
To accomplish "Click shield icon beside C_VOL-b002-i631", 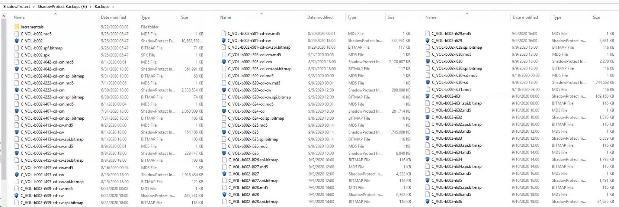I will pos(427,96).
